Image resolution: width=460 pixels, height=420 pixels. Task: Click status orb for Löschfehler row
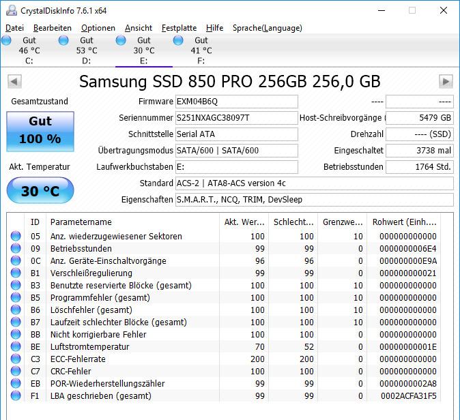tap(16, 310)
